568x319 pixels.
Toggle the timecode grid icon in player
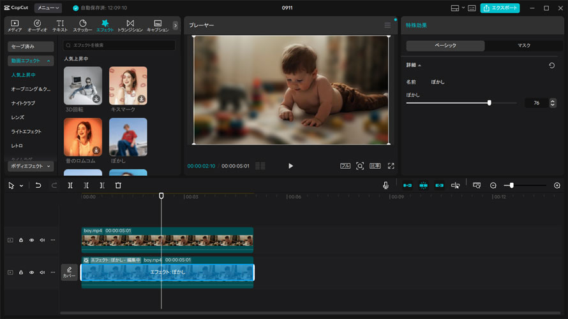260,166
